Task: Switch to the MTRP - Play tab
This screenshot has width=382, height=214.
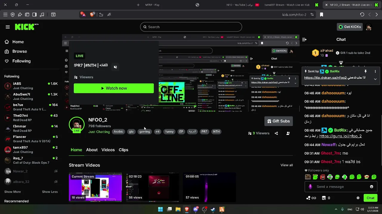Action: tap(152, 5)
